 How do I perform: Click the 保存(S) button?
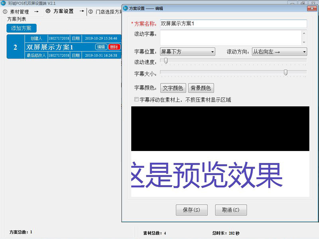(192, 210)
